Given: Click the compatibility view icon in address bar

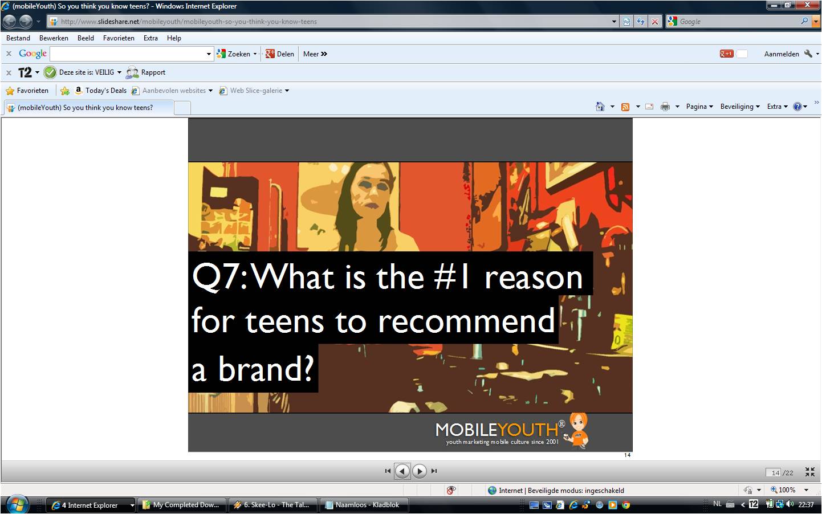Looking at the screenshot, I should [626, 22].
